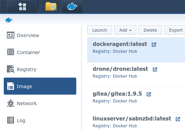Click the Log list icon
Viewport: 185px width, 130px height.
pos(11,120)
